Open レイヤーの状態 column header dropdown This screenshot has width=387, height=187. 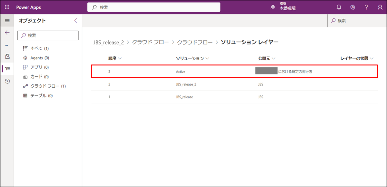(x=357, y=58)
